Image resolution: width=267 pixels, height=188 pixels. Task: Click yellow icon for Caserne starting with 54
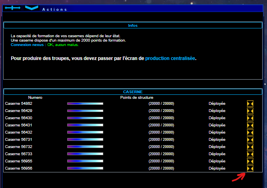(x=250, y=104)
